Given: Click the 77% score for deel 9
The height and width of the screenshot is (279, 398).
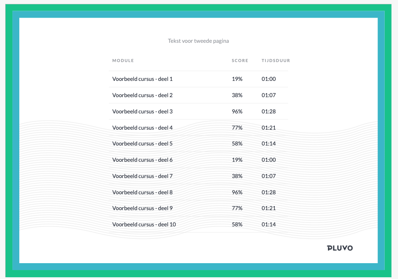Looking at the screenshot, I should pos(237,208).
